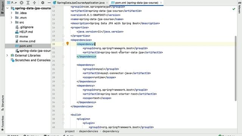Screen dimensions: 242x136
Task: Click the Expand All icon in Project toolbar
Action: point(28,3)
